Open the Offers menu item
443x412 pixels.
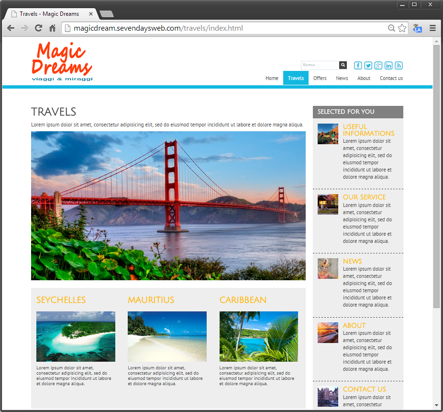(320, 78)
